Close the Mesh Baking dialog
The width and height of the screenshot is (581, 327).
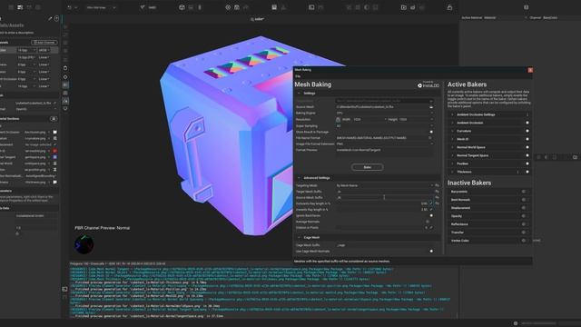tap(530, 70)
